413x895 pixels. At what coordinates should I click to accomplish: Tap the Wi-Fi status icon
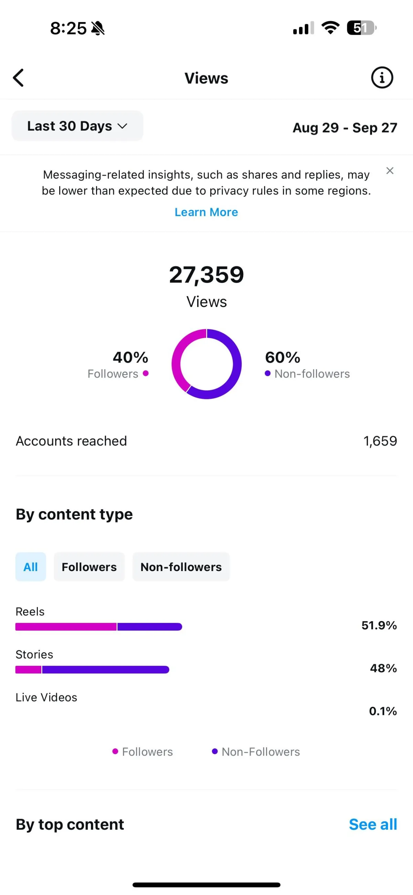tap(330, 28)
